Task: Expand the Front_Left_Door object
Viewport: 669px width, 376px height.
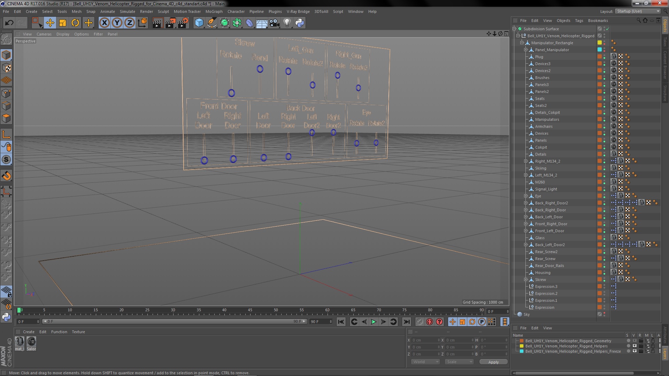Action: [525, 231]
